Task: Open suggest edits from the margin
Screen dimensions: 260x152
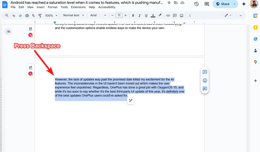Action: 205,89
